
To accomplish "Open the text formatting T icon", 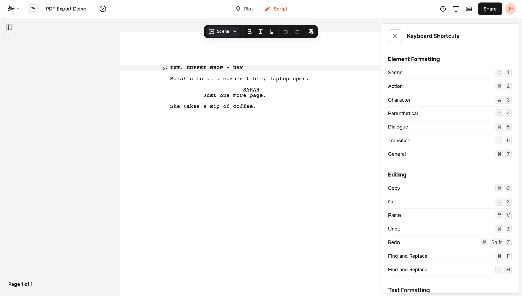I will tap(456, 9).
